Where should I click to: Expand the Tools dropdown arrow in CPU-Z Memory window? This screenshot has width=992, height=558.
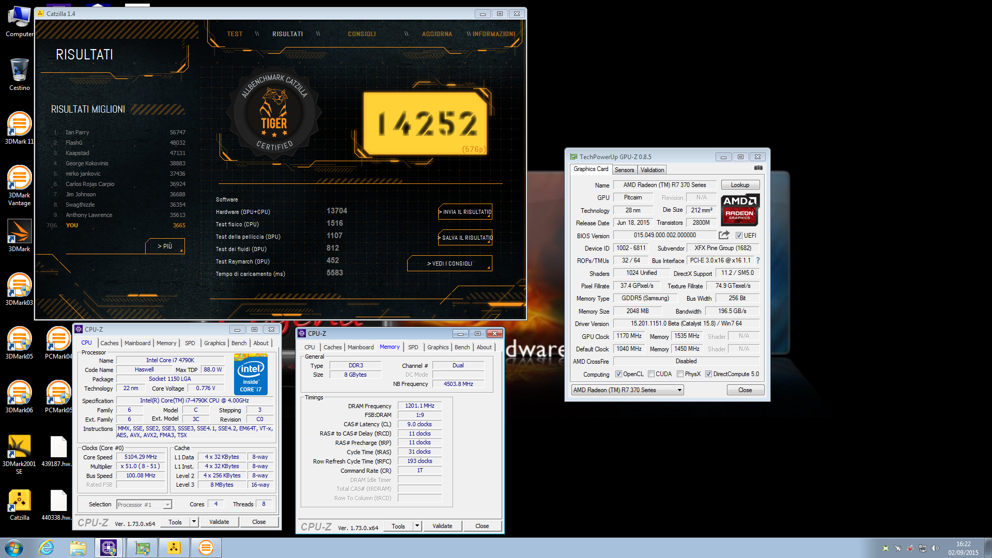pyautogui.click(x=417, y=526)
